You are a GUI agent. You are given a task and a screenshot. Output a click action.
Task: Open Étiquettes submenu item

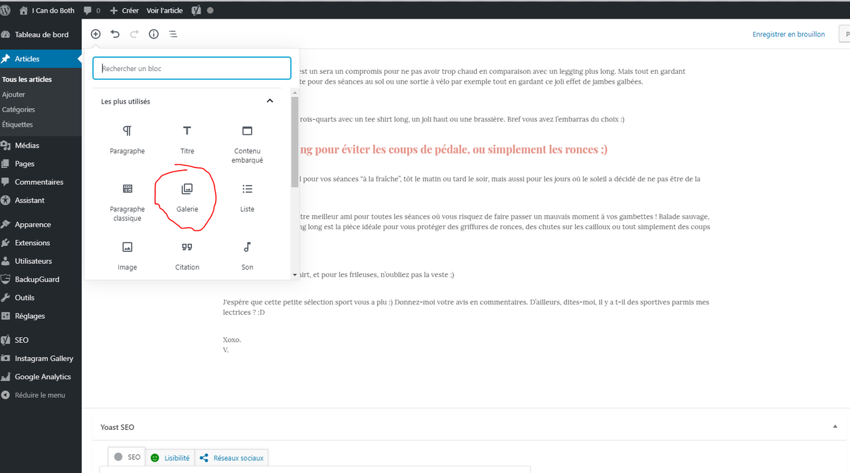17,124
